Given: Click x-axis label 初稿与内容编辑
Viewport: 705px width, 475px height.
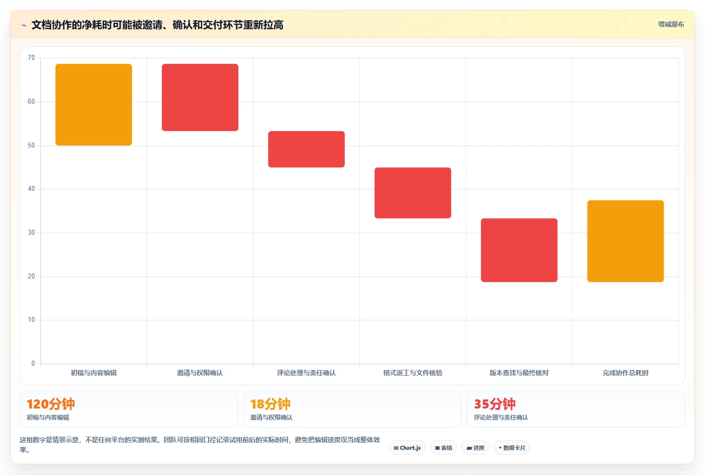Looking at the screenshot, I should point(94,373).
